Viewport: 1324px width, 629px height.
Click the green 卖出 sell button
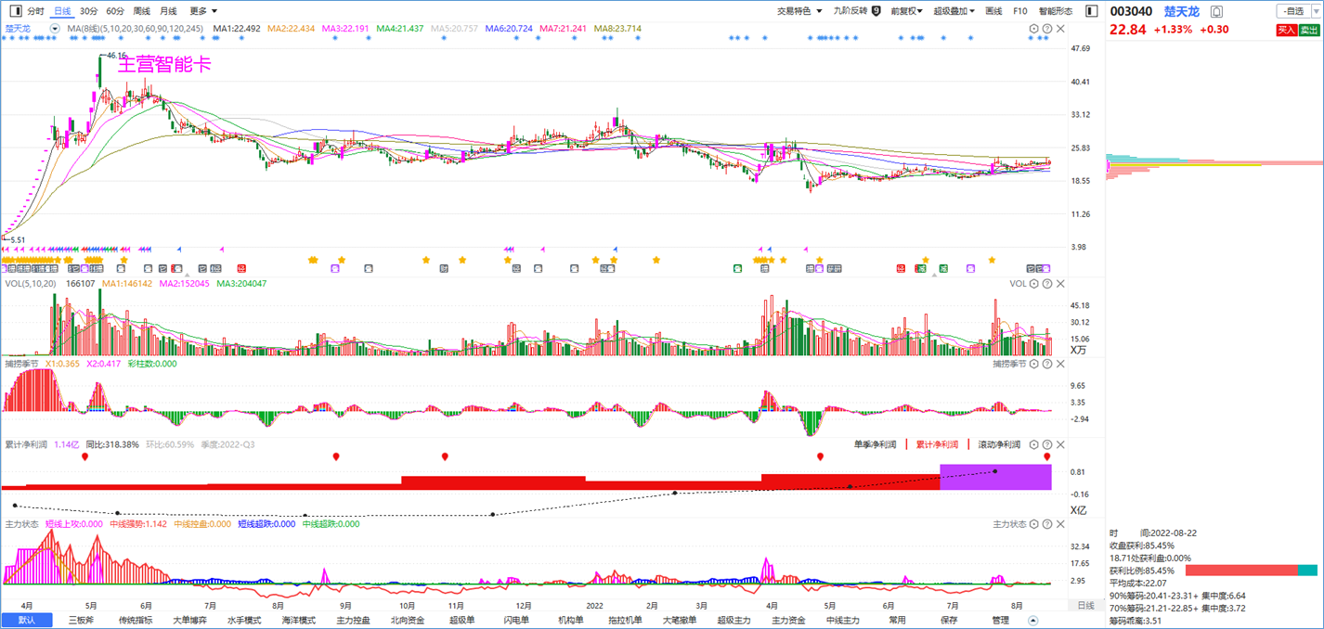[1308, 30]
